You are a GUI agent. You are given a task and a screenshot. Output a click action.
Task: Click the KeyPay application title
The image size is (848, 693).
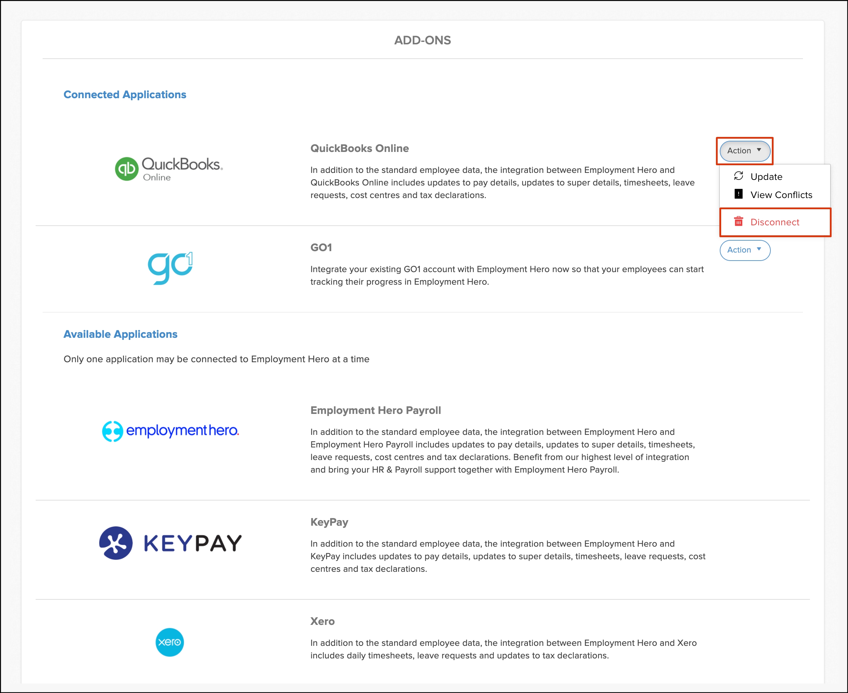pyautogui.click(x=329, y=522)
